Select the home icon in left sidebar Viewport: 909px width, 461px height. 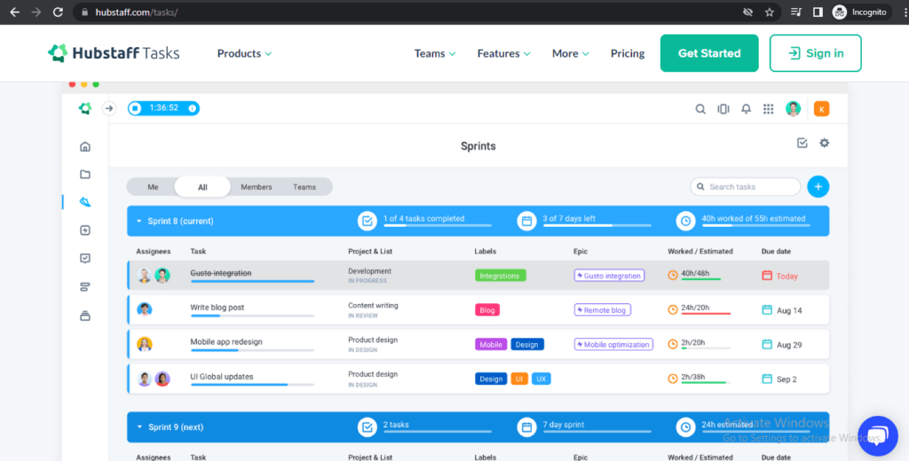point(85,146)
